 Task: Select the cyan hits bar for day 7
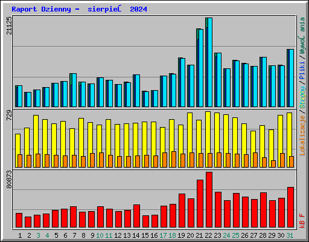[74, 90]
